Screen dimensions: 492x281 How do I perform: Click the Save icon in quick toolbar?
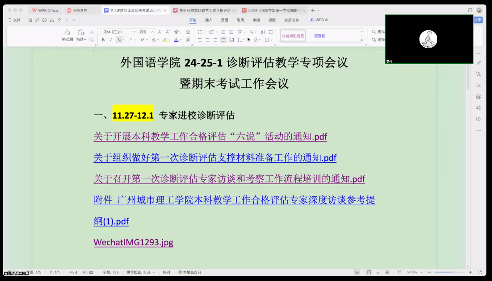point(29,20)
